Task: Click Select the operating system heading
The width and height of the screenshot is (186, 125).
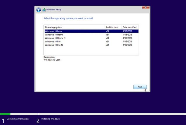Action: (x=68, y=18)
